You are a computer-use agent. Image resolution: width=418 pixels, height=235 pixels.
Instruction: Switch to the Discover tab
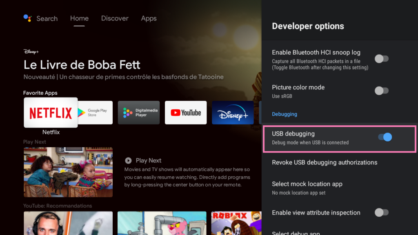(x=115, y=18)
